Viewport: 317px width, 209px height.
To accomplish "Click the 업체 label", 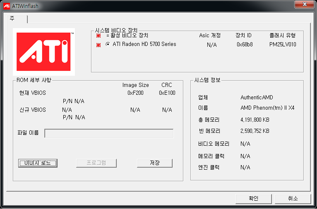I will (x=203, y=98).
